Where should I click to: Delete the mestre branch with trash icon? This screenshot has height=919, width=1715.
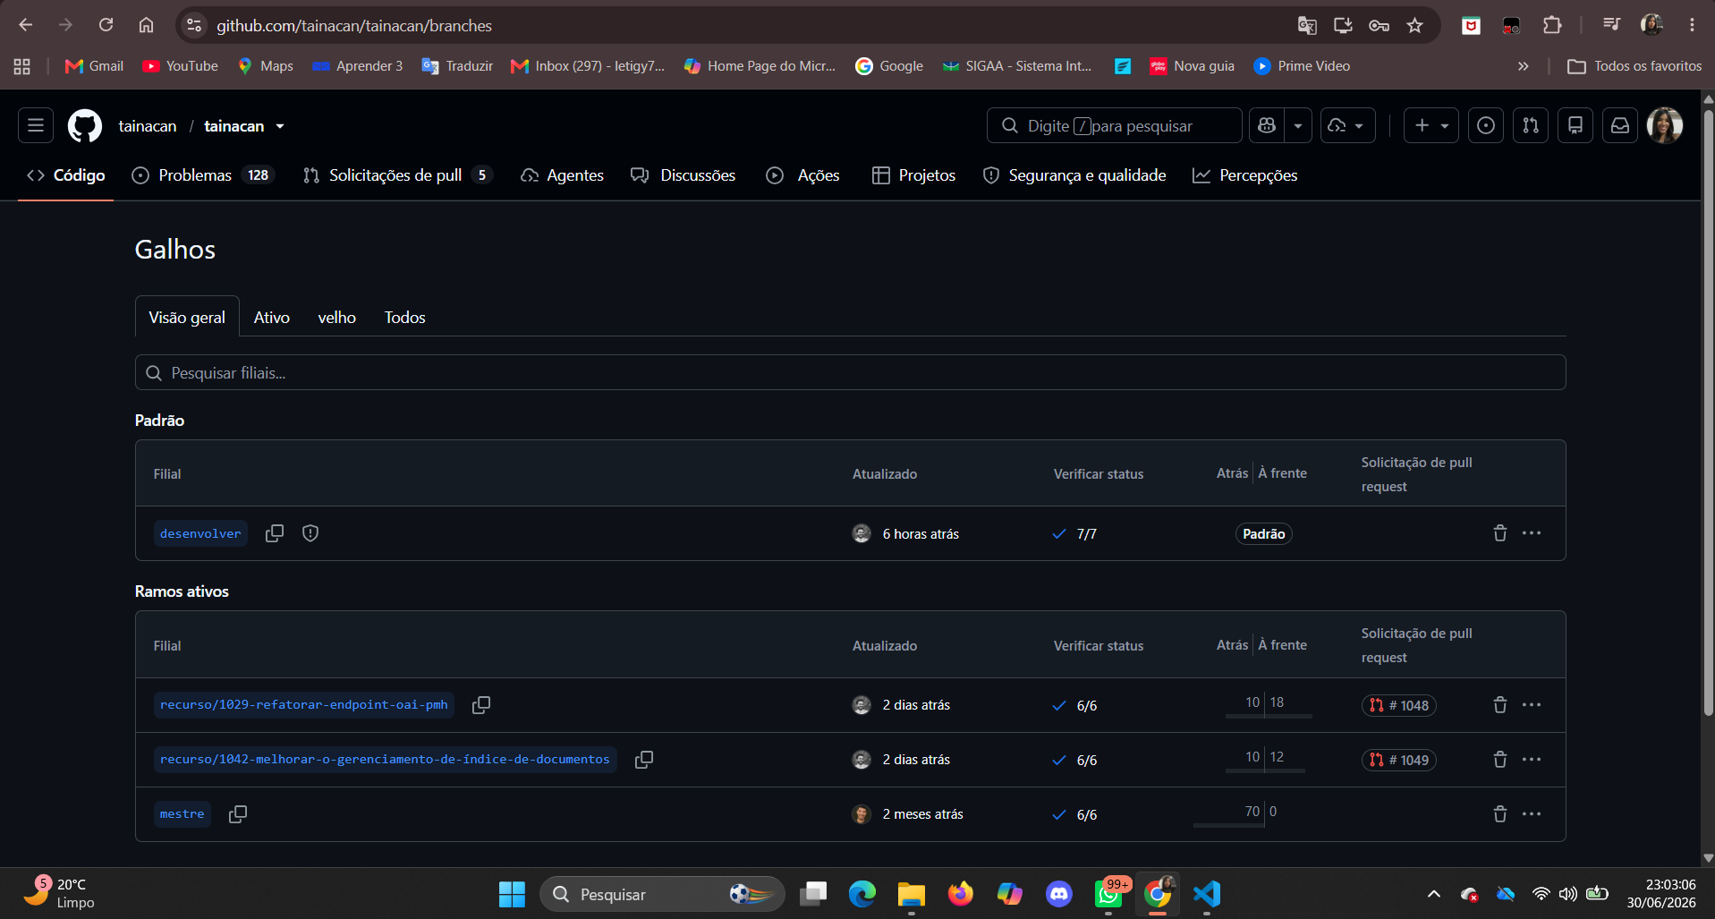(x=1500, y=814)
